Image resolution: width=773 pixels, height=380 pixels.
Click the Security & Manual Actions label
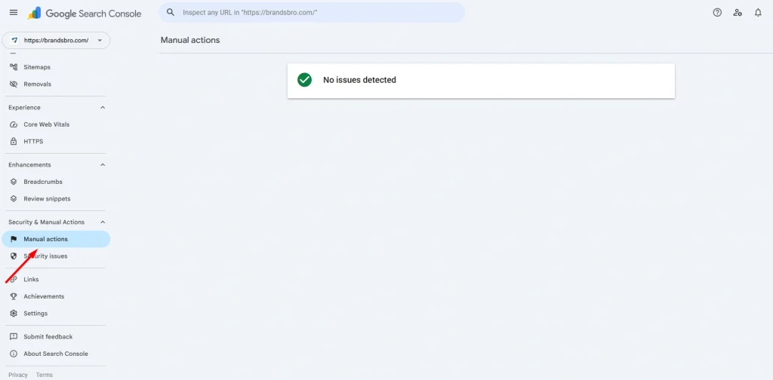pyautogui.click(x=46, y=222)
